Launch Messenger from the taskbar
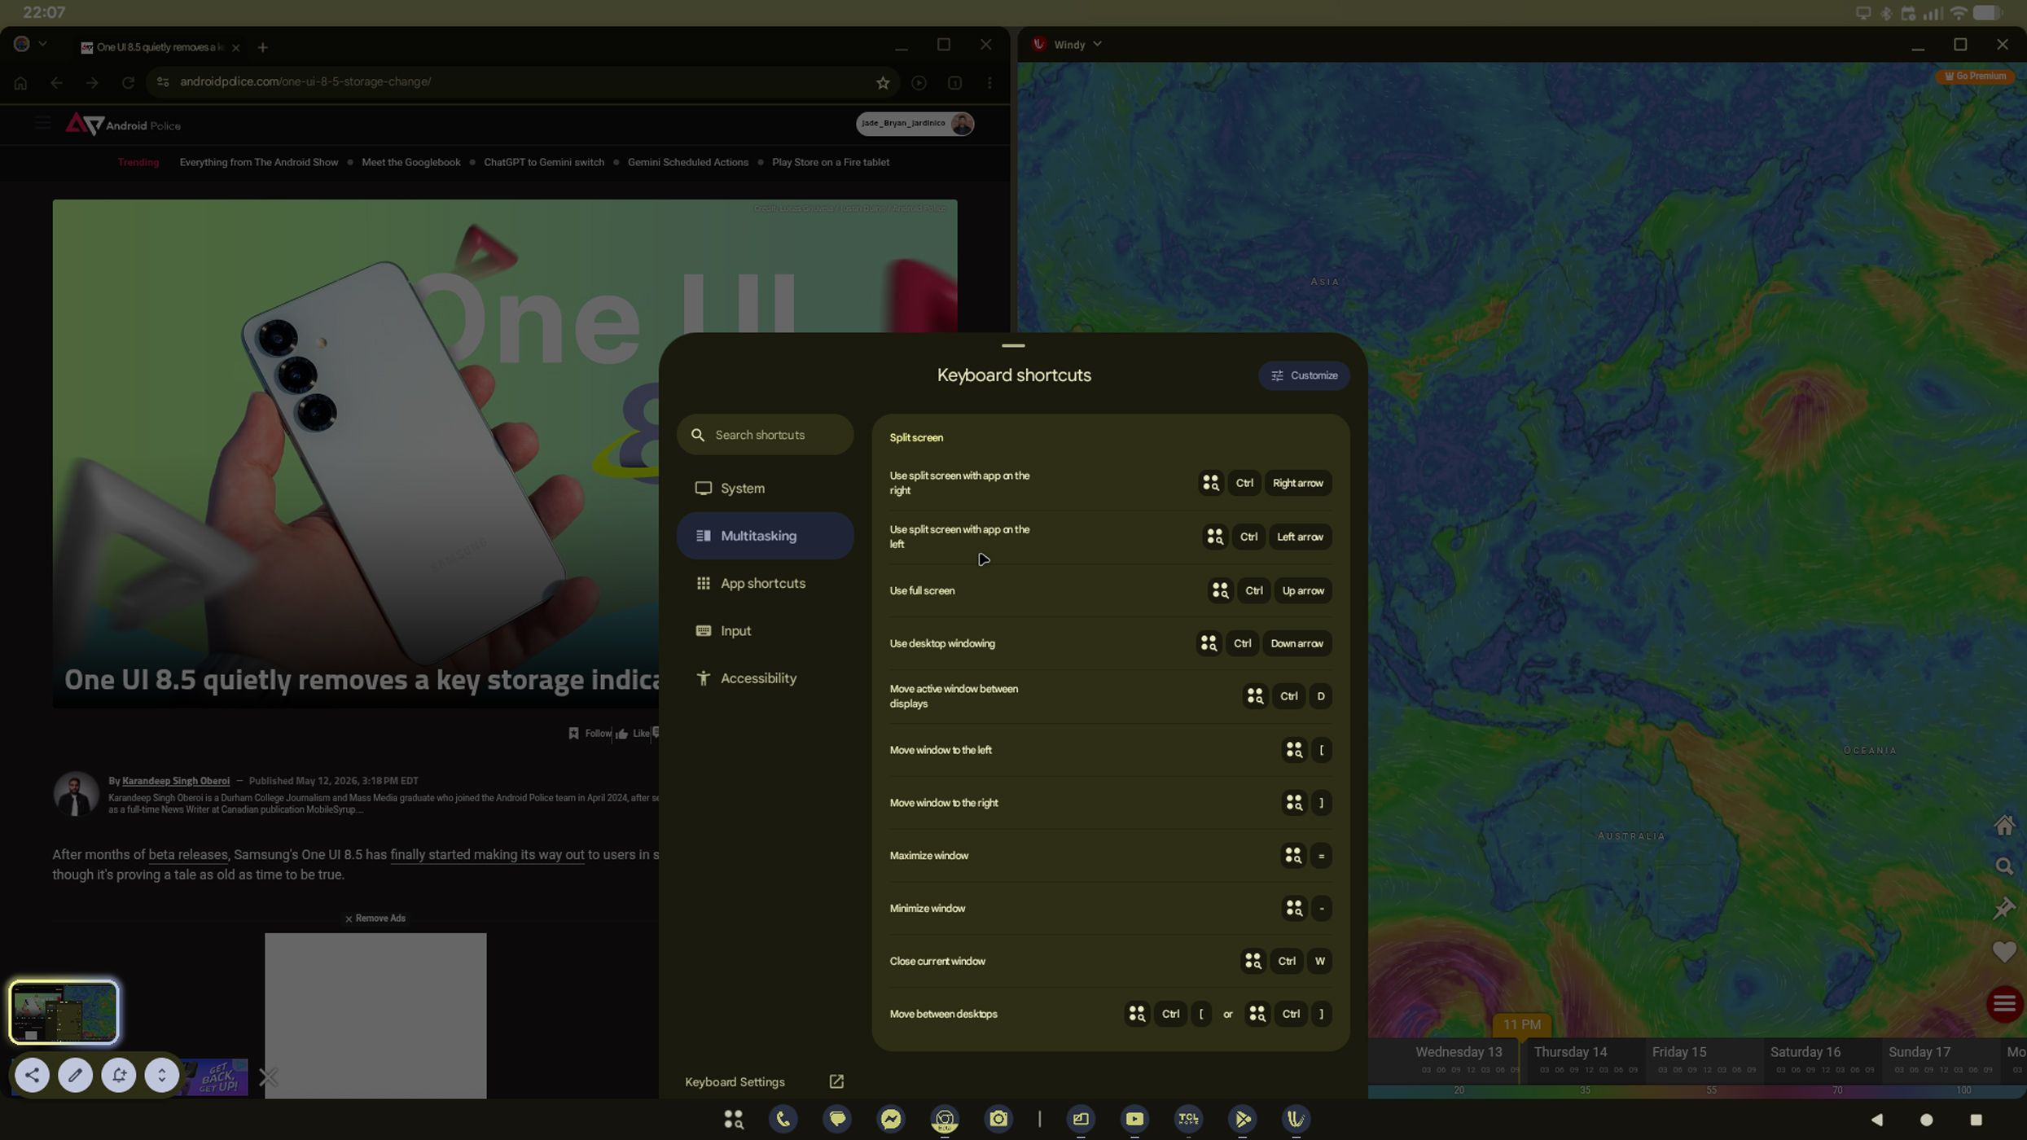The image size is (2027, 1140). (x=891, y=1119)
